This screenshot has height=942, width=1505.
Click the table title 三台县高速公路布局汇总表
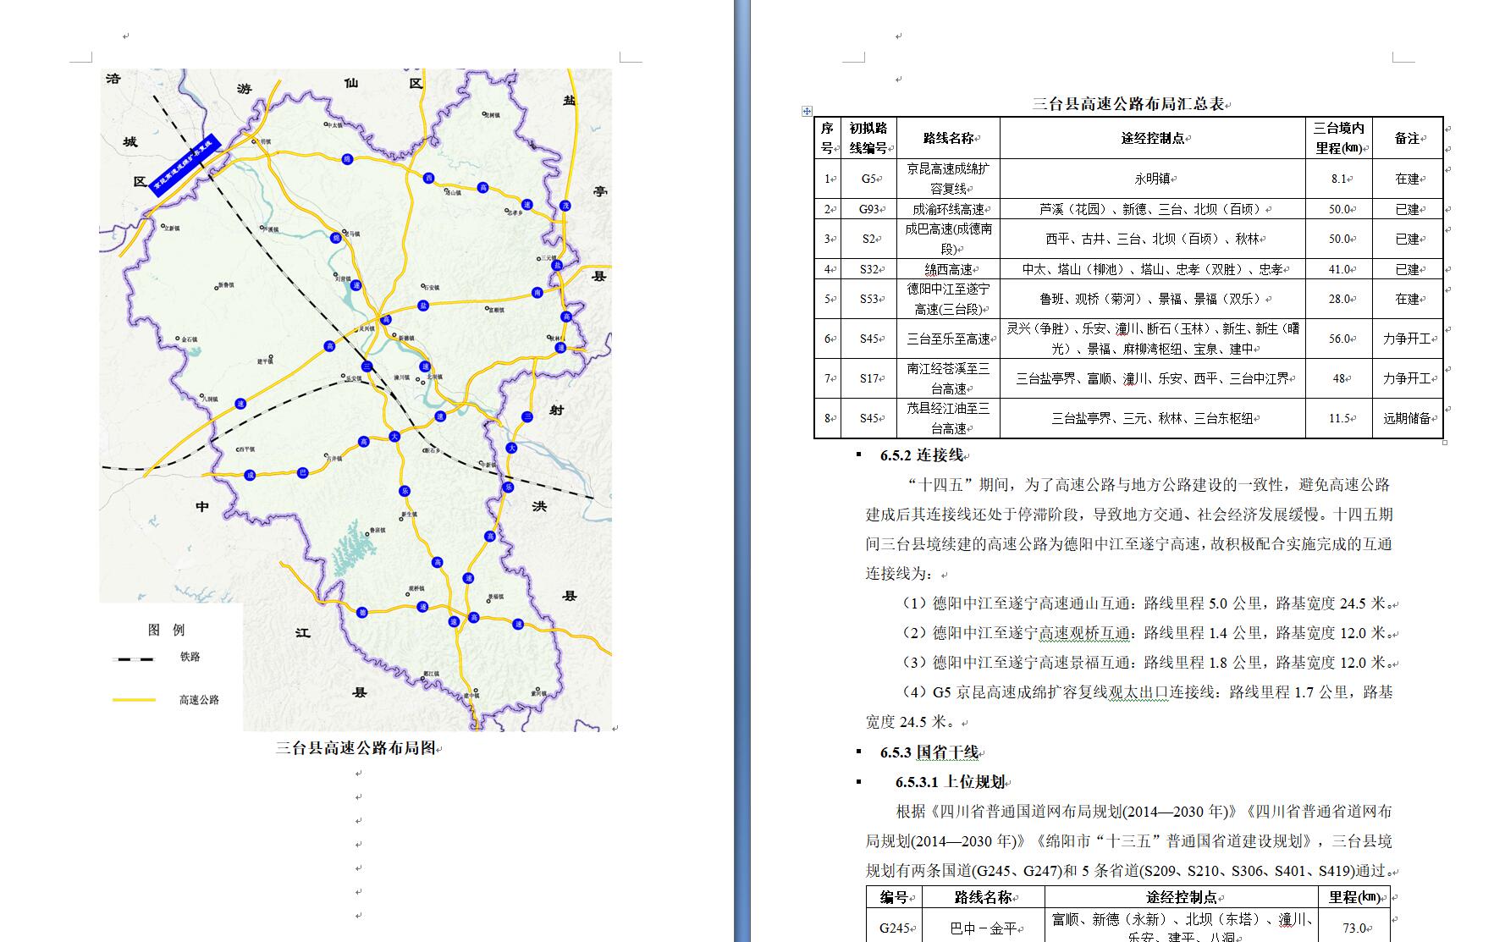(1128, 104)
